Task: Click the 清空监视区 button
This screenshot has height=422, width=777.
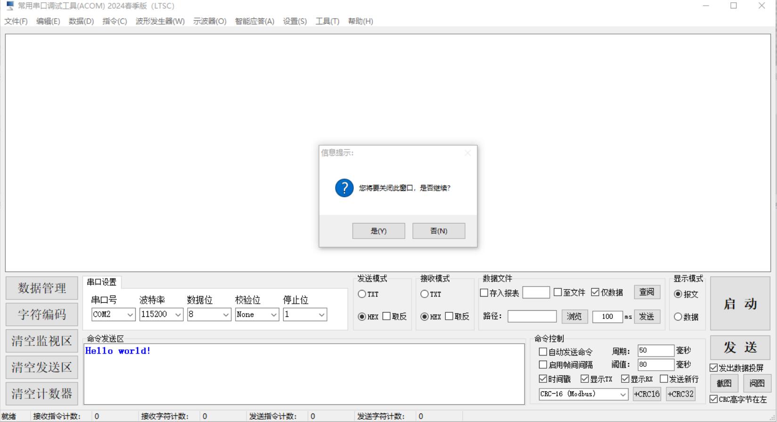Action: tap(41, 341)
